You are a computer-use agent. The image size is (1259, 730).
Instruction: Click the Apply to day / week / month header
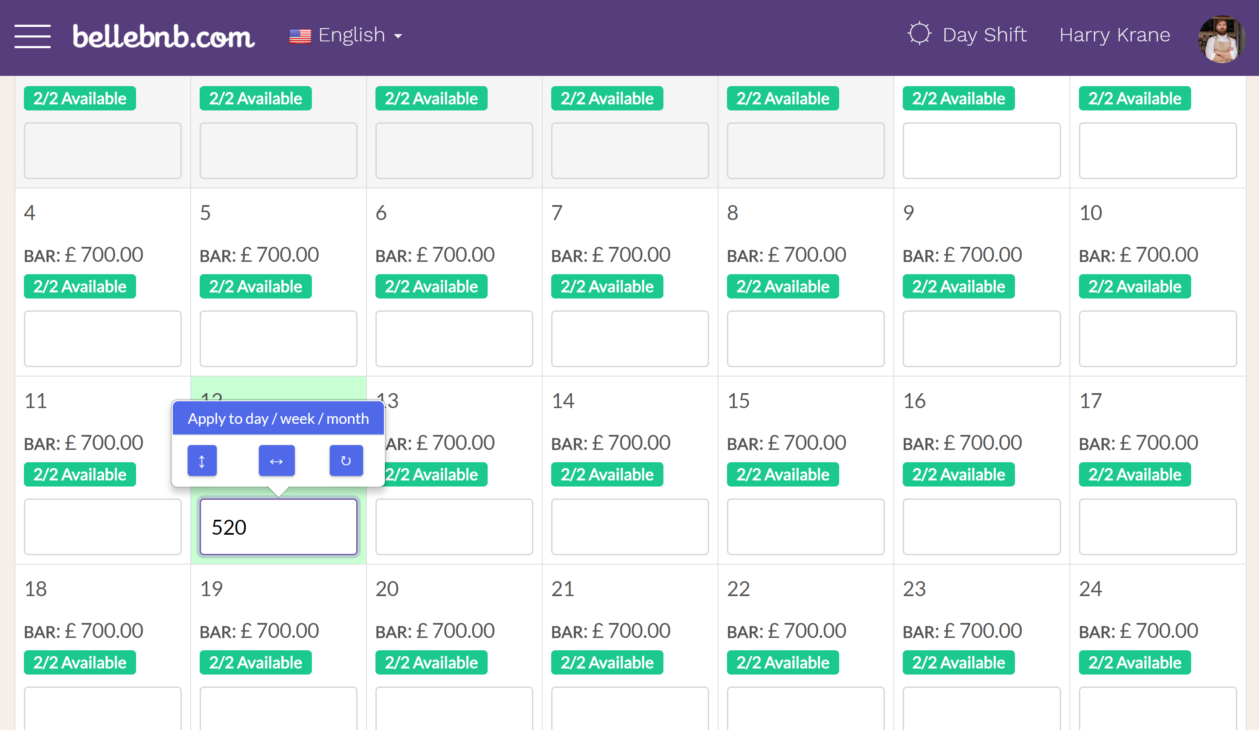coord(278,418)
